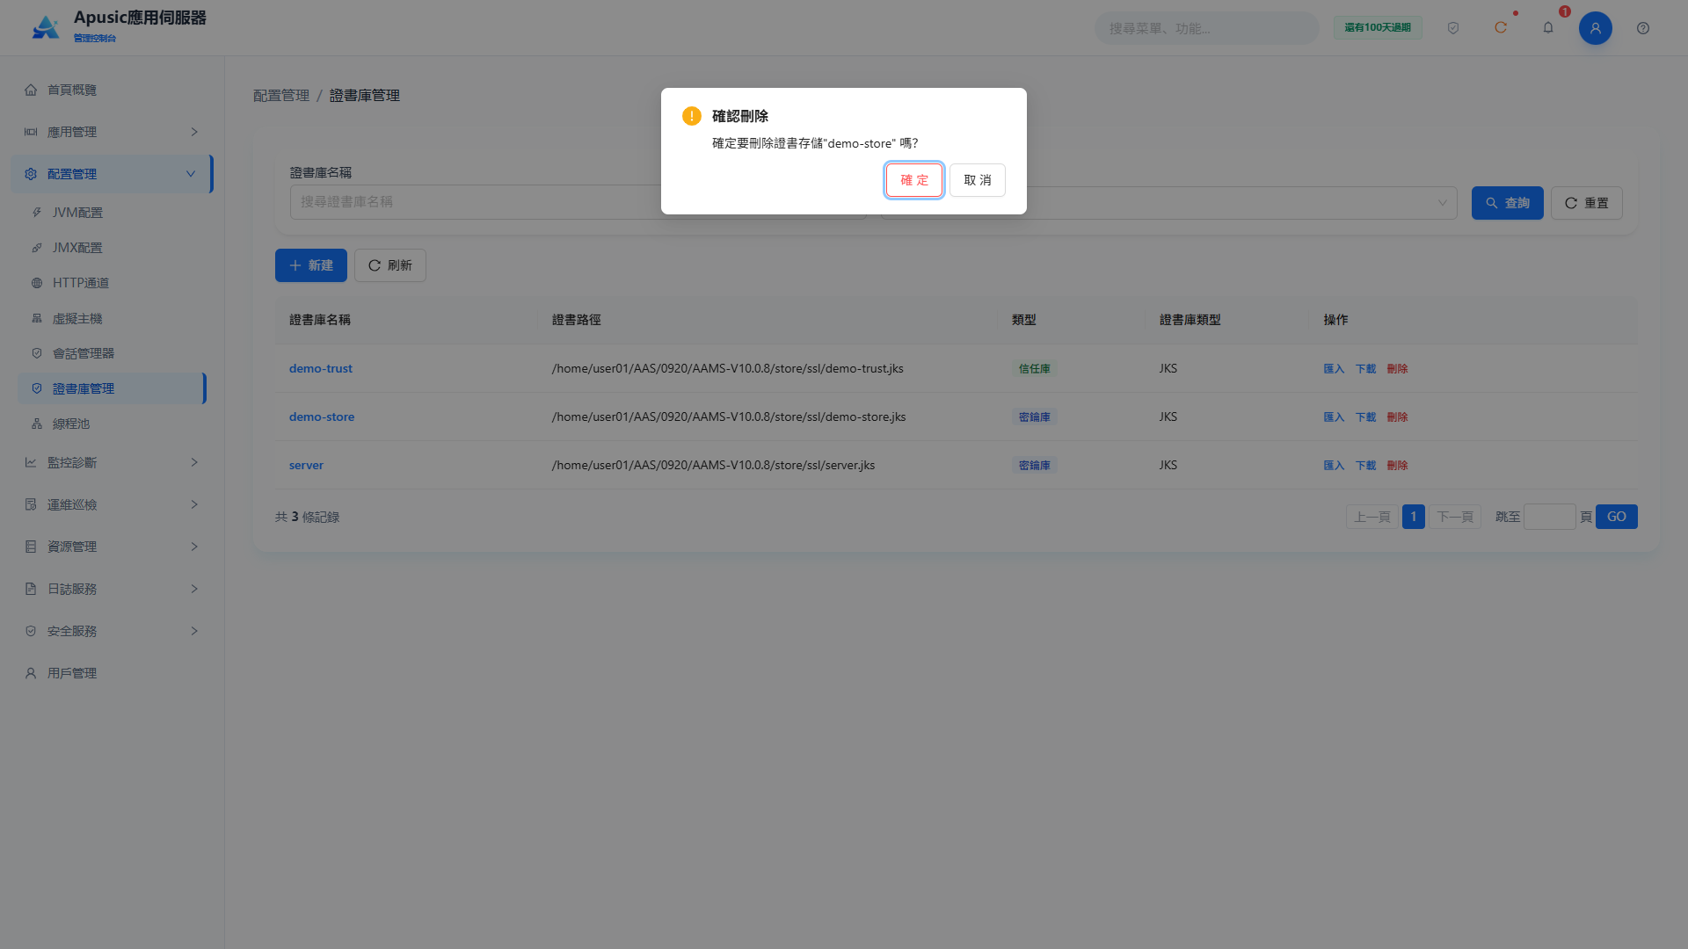Click the 重置 reset button
The height and width of the screenshot is (949, 1688).
click(x=1586, y=203)
